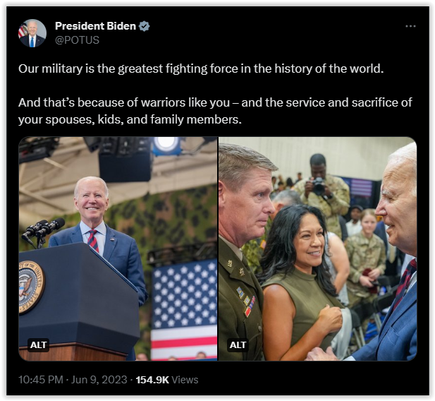This screenshot has height=401, width=435.
Task: Click the sentence about greatest fighting force
Action: click(x=201, y=68)
